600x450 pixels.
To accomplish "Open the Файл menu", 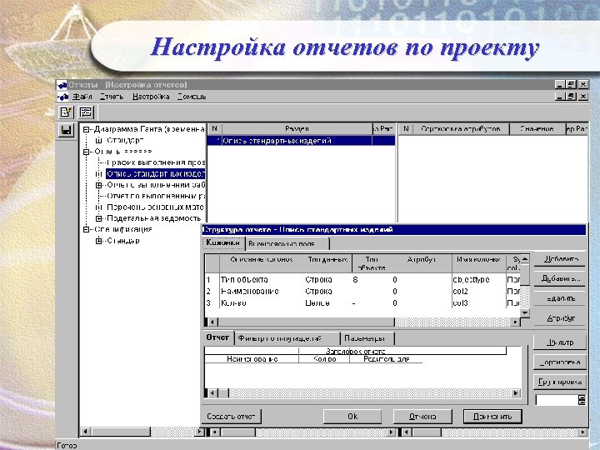I will click(x=82, y=97).
